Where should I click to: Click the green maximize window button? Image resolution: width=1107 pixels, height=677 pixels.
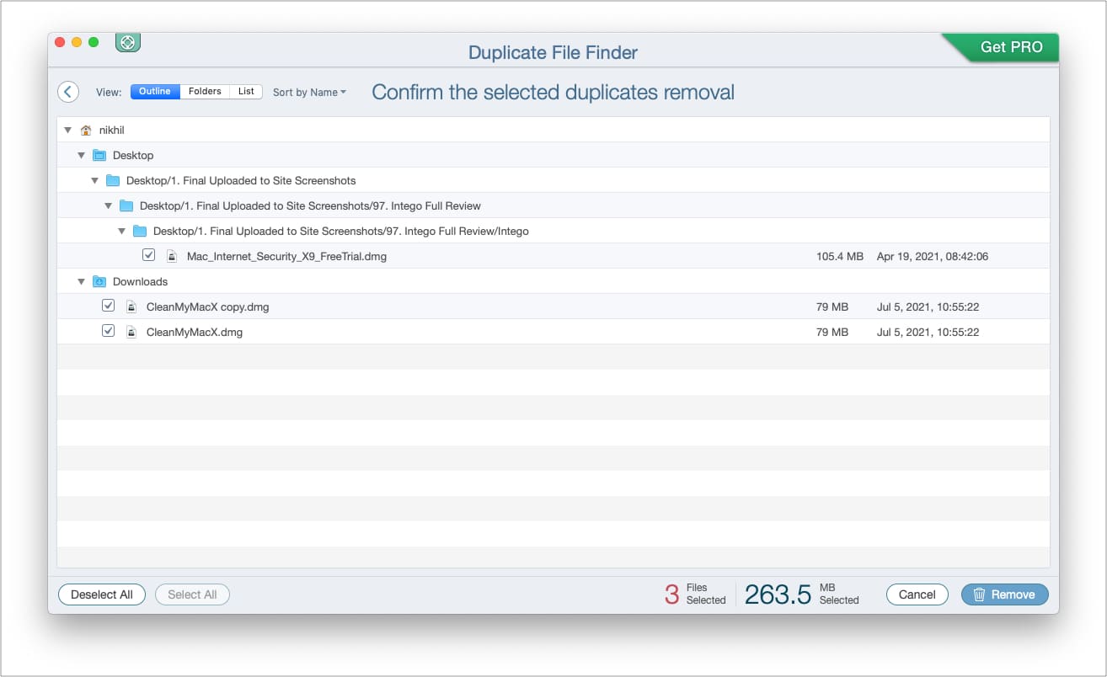point(94,42)
